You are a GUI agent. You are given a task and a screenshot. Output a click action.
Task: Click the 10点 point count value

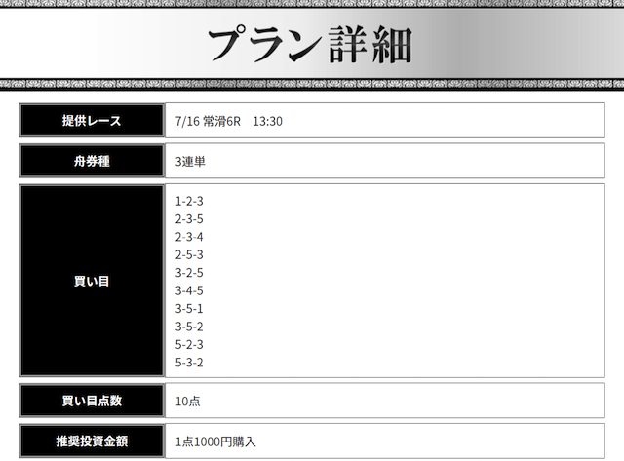click(x=188, y=401)
